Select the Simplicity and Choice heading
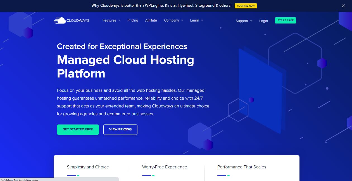The height and width of the screenshot is (181, 352). click(88, 167)
